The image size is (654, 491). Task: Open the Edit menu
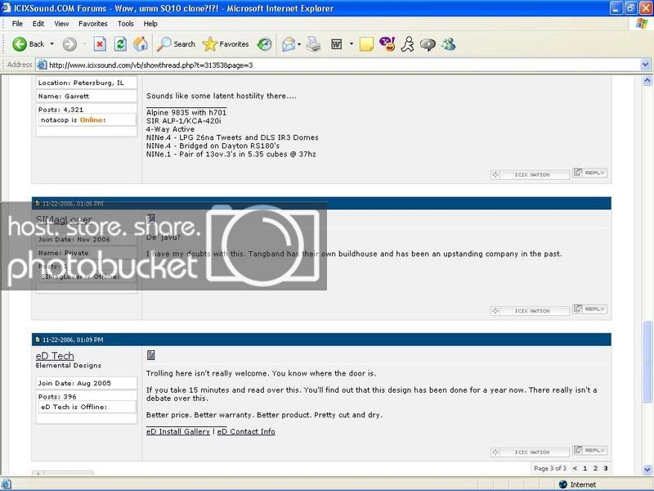point(38,24)
